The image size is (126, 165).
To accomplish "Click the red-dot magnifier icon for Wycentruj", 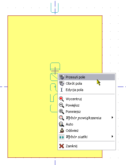I will [x=62, y=99].
